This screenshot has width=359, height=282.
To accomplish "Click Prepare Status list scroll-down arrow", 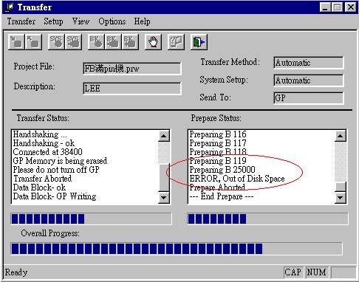I will coord(341,197).
